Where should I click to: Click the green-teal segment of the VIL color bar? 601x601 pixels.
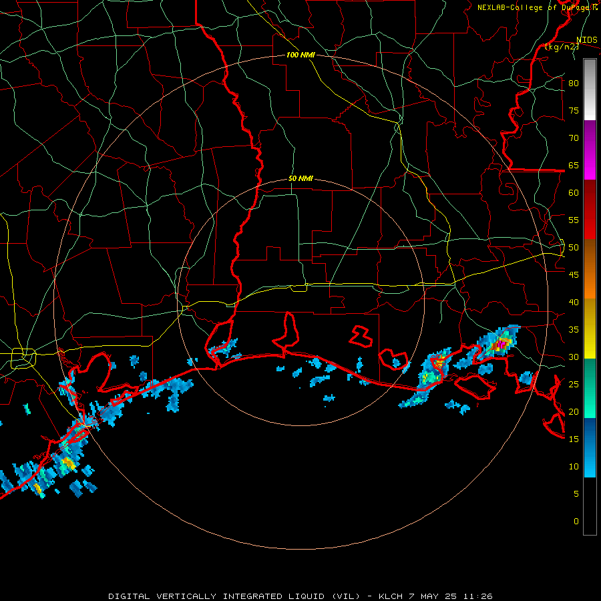point(590,388)
